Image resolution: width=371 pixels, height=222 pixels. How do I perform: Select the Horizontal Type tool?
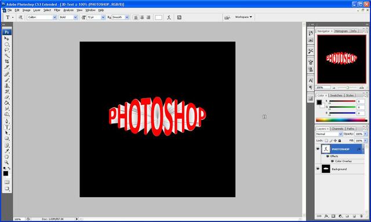(x=7, y=127)
